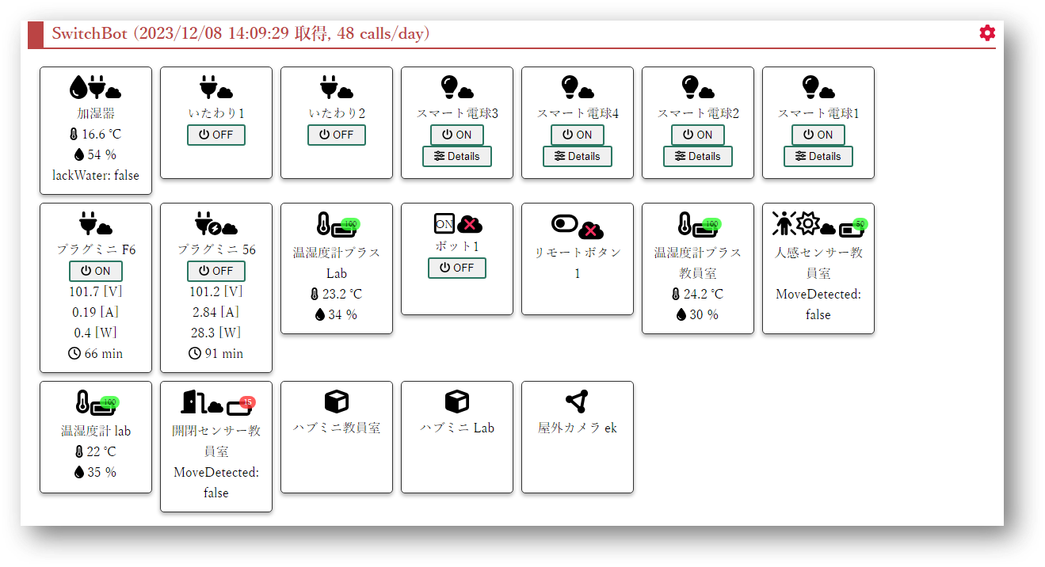Toggle the ON power button for プラグミニ F6

96,271
